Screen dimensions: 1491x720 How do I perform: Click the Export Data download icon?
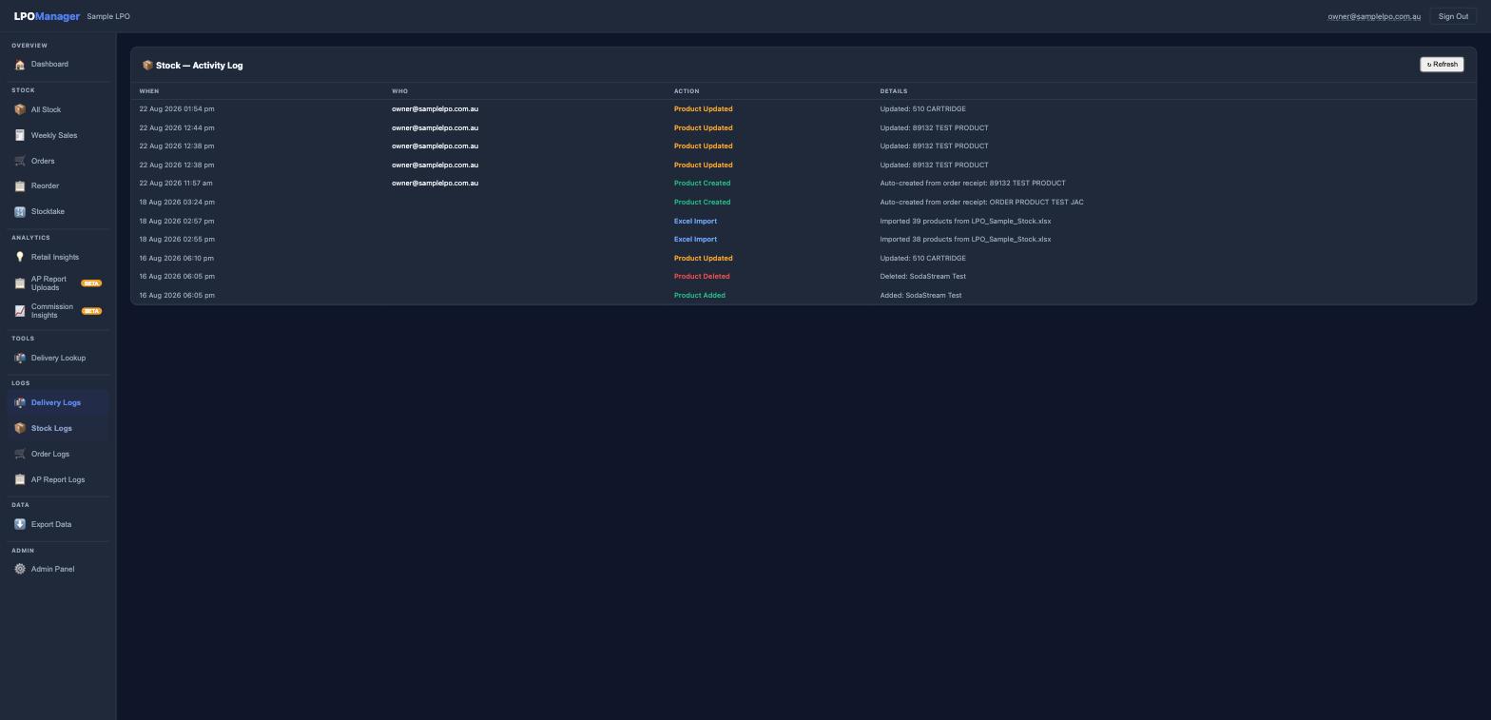20,525
